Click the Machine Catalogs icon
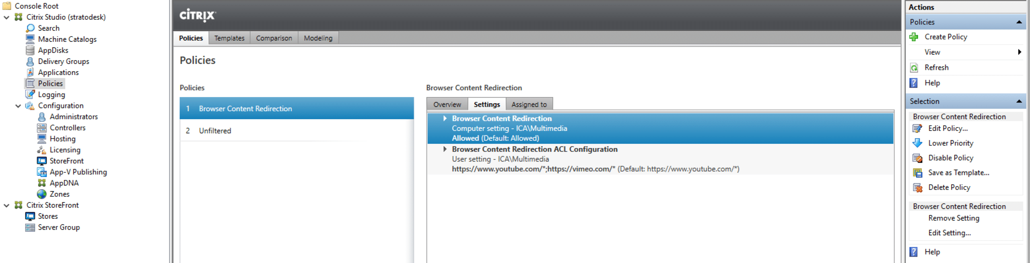This screenshot has height=263, width=1030. click(30, 39)
